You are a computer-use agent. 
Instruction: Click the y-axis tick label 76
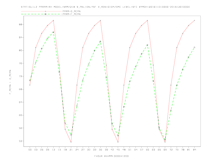click(20, 63)
